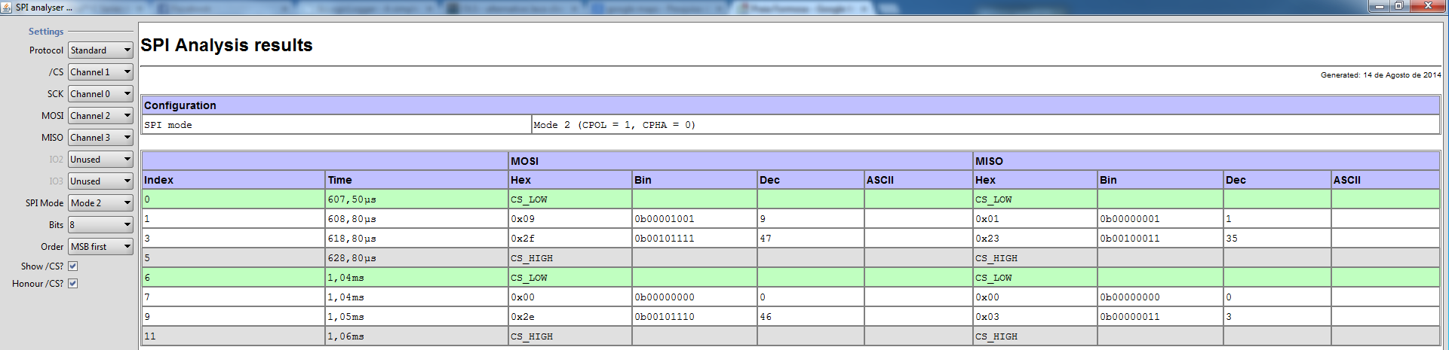Open the IO3 Unused dropdown

[100, 181]
